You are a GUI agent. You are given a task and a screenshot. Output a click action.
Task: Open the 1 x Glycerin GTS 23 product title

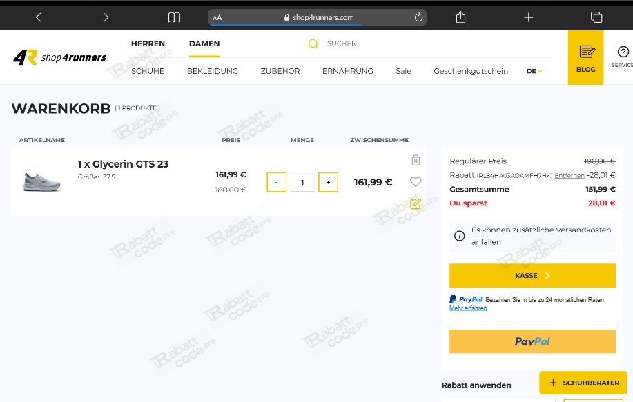coord(123,164)
